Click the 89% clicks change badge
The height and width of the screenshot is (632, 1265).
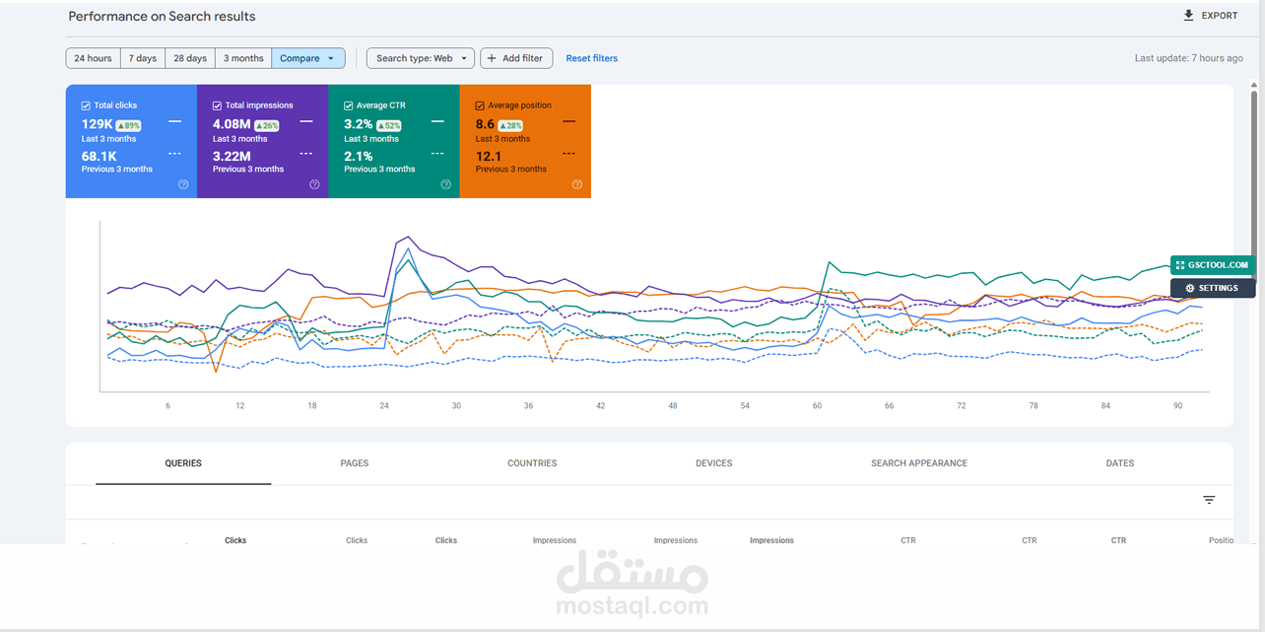(128, 125)
